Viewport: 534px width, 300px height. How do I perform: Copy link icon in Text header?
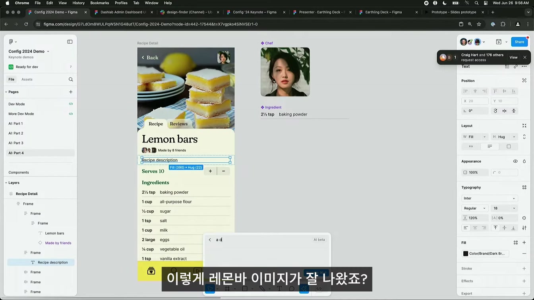tap(516, 66)
